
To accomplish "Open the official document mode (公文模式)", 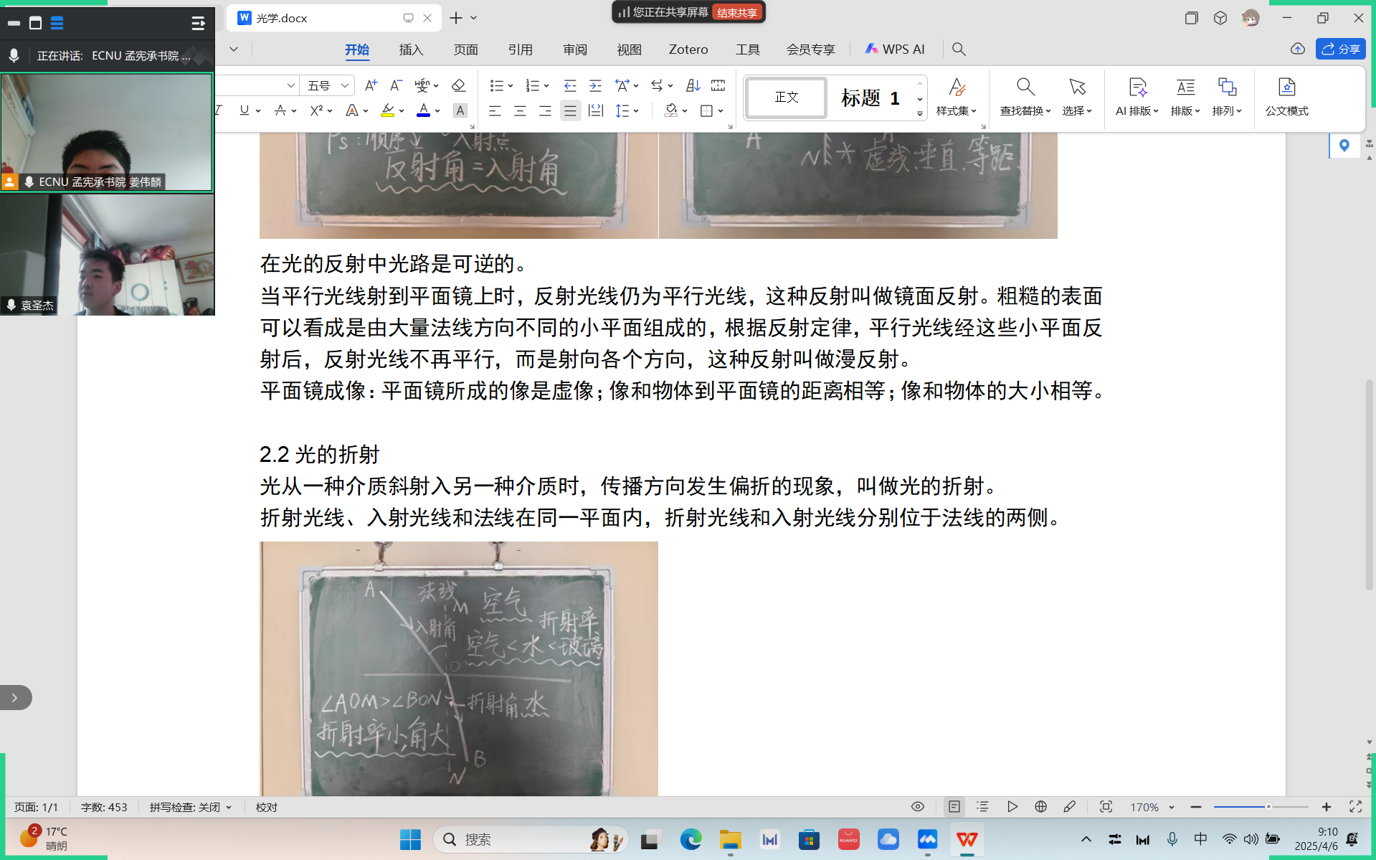I will pos(1286,97).
